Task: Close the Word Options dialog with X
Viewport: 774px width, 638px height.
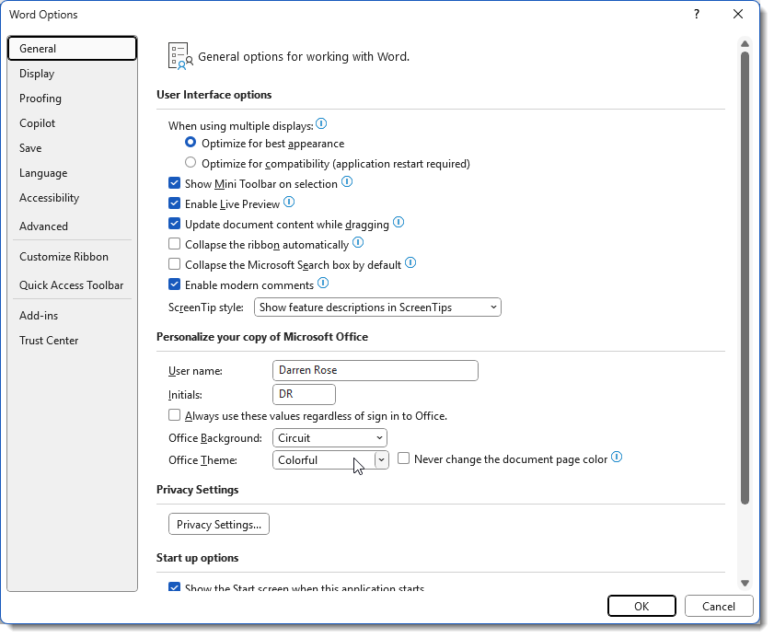Action: pos(738,15)
